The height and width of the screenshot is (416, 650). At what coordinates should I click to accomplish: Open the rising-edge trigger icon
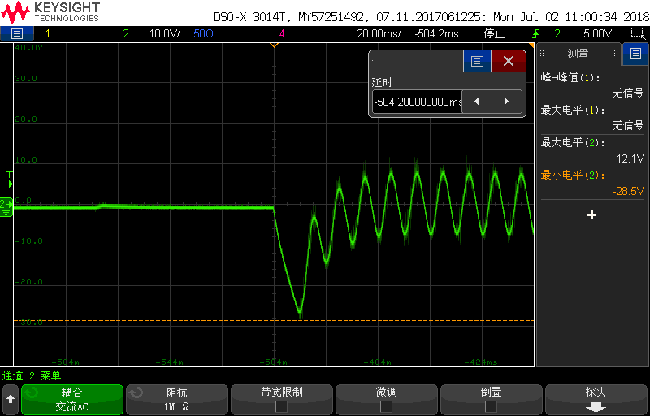tap(536, 33)
